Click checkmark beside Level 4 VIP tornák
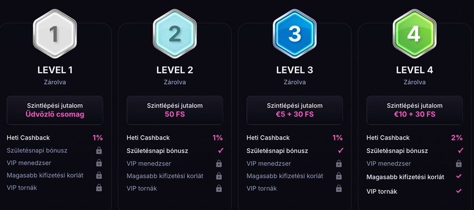The width and height of the screenshot is (474, 210). click(459, 191)
